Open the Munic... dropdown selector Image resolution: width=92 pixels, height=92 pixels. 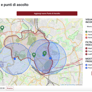click(x=89, y=27)
